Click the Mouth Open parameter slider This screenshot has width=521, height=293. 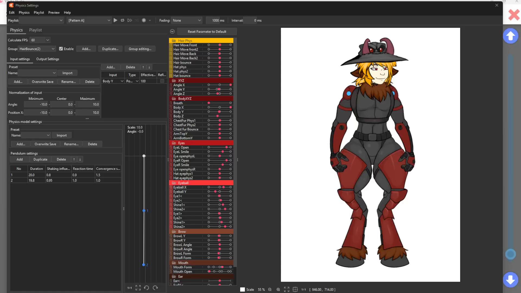pos(220,272)
